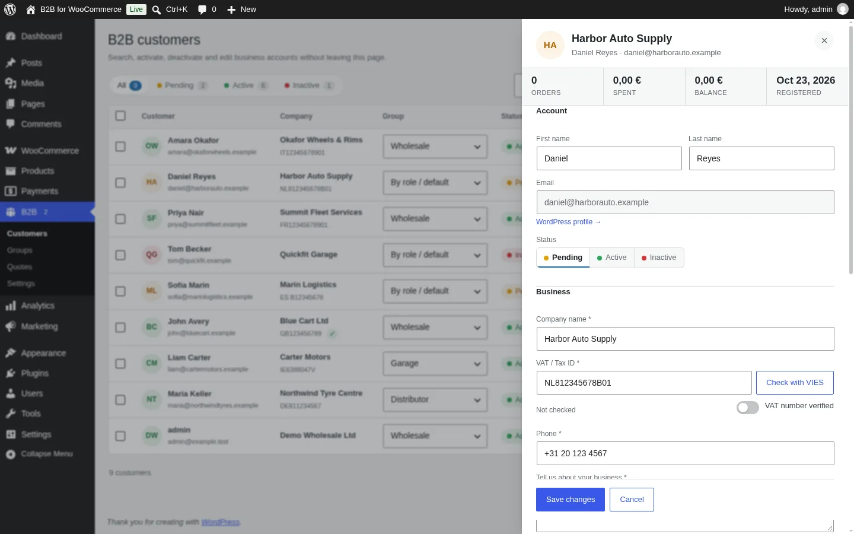854x534 pixels.
Task: Tick the select-all customers checkbox
Action: [120, 116]
